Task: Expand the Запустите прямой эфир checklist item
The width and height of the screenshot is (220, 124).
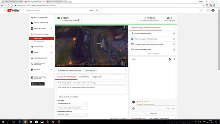Action: click(174, 50)
